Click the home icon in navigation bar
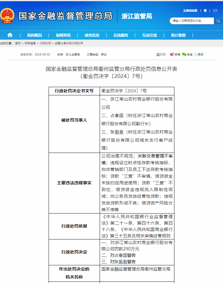This screenshot has width=223, height=283. [x=10, y=35]
